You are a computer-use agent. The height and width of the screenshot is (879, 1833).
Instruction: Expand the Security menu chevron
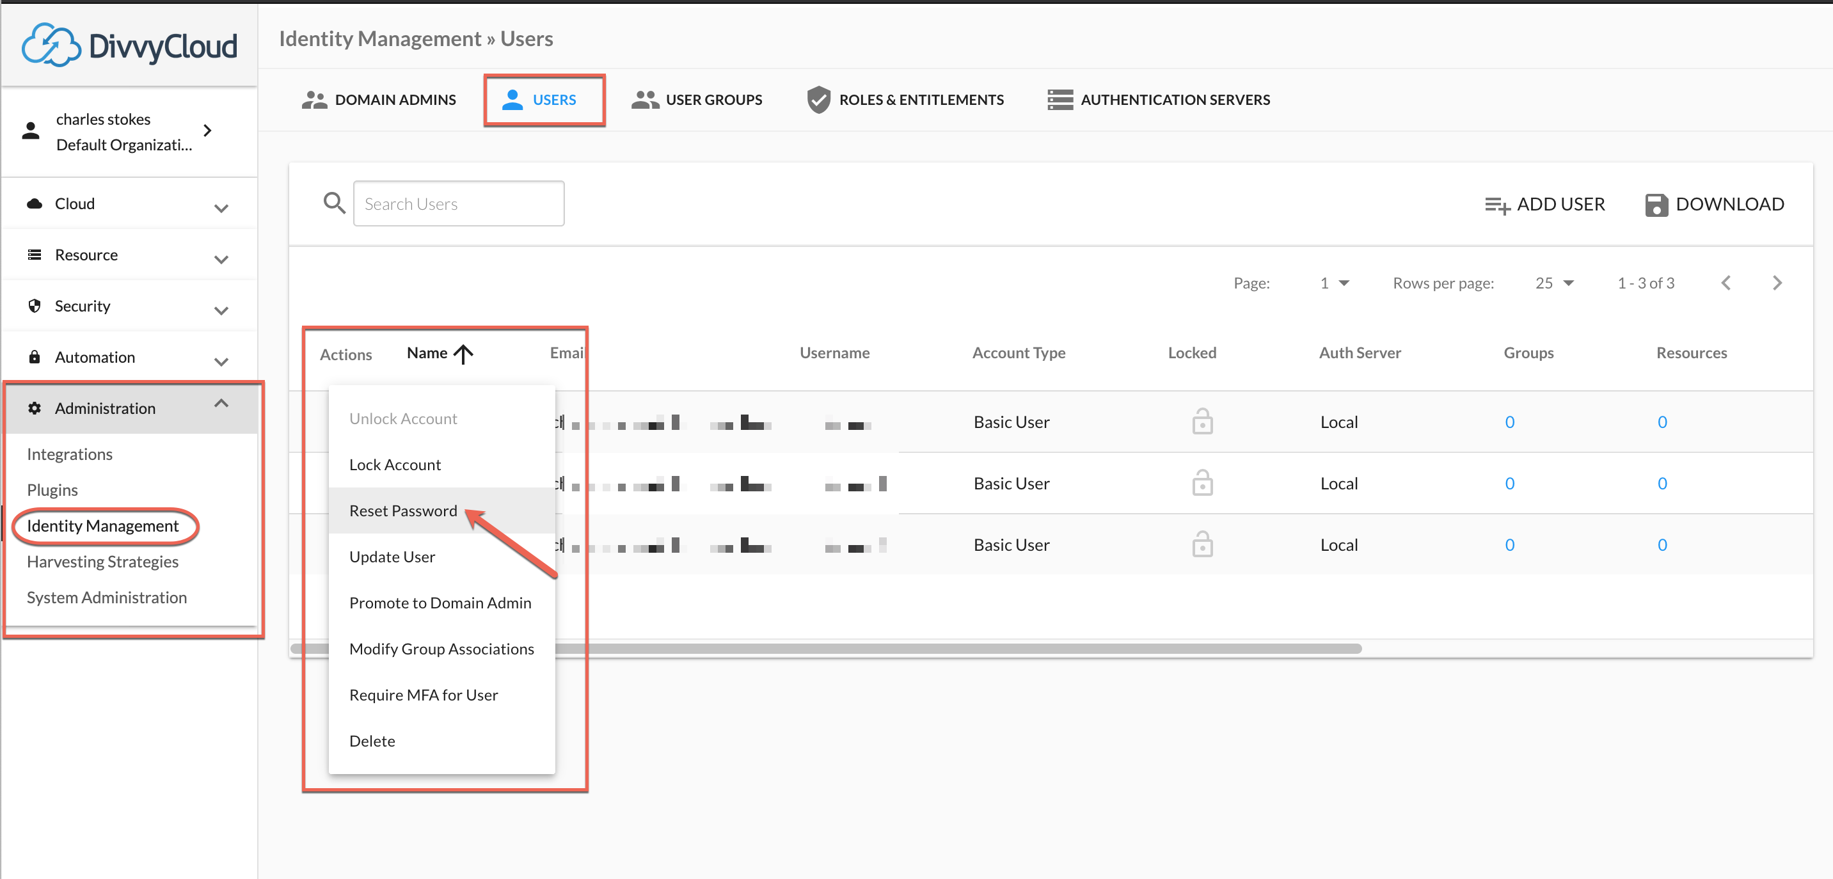click(221, 310)
